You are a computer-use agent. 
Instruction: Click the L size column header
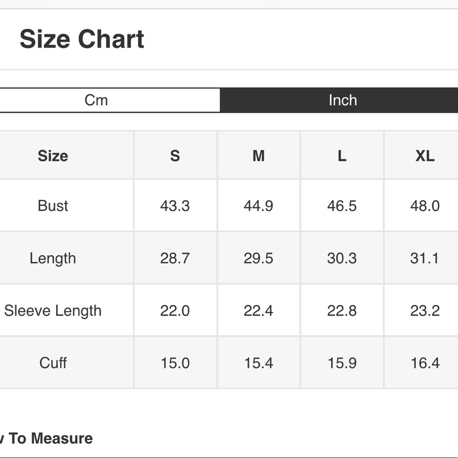[x=342, y=156]
